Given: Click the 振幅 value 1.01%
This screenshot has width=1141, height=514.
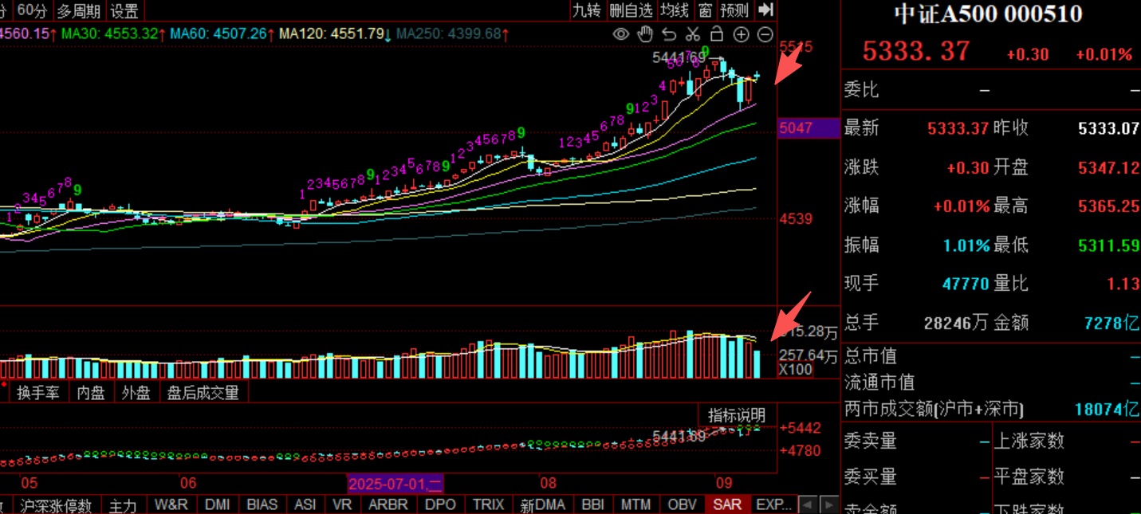Looking at the screenshot, I should (966, 245).
